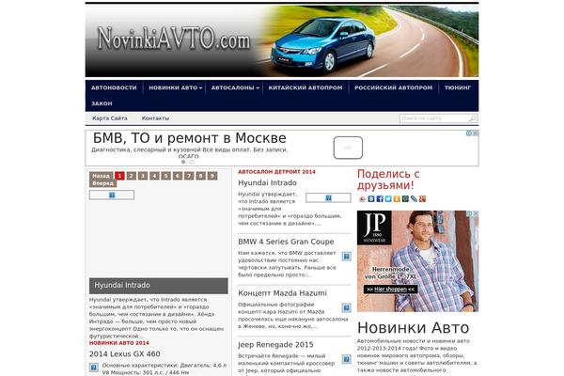Viewport: 564px width, 376px height.
Task: Select slide page 8
Action: tap(201, 176)
